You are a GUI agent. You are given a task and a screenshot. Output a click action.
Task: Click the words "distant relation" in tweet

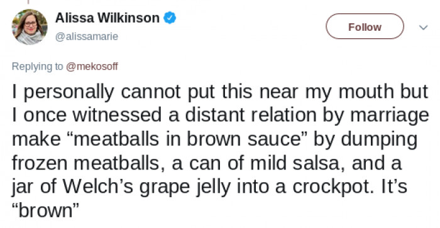251,115
